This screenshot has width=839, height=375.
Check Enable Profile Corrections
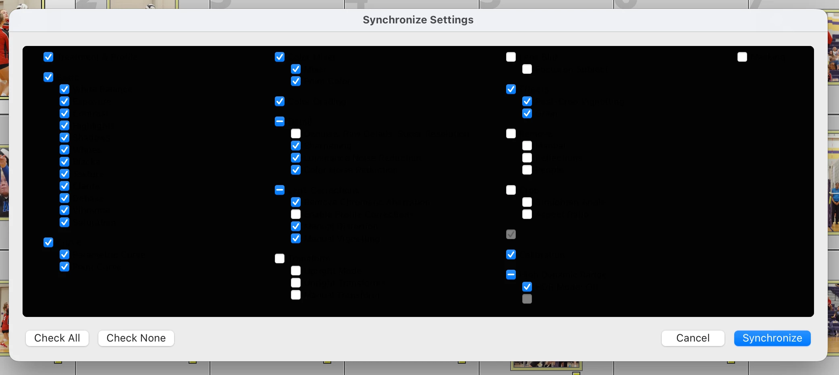pos(296,214)
